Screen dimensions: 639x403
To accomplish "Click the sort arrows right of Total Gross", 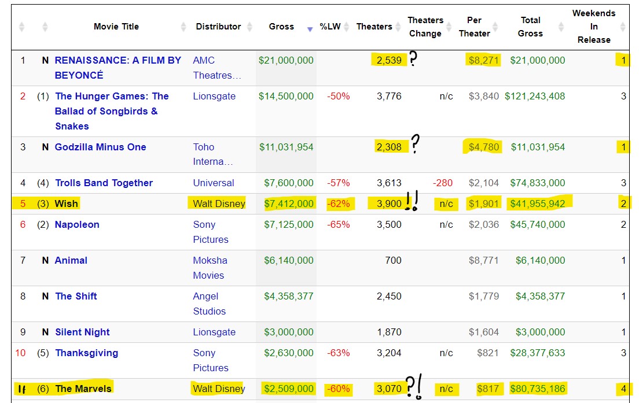I will coord(560,27).
